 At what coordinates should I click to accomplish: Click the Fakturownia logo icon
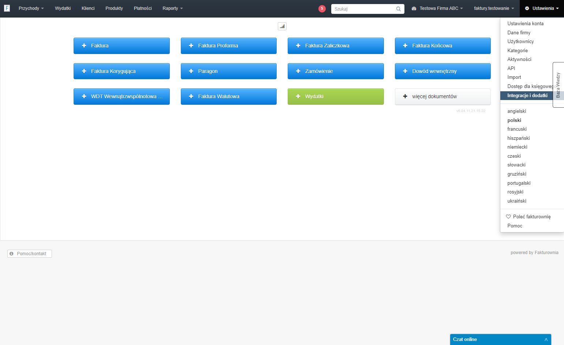point(7,8)
